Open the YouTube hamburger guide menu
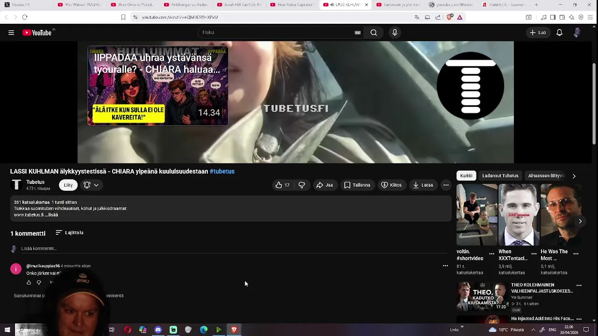Image resolution: width=598 pixels, height=336 pixels. [x=11, y=33]
